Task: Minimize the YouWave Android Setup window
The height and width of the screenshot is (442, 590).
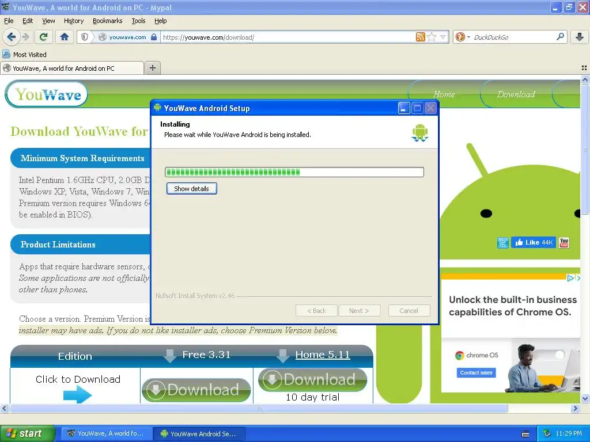Action: click(404, 108)
